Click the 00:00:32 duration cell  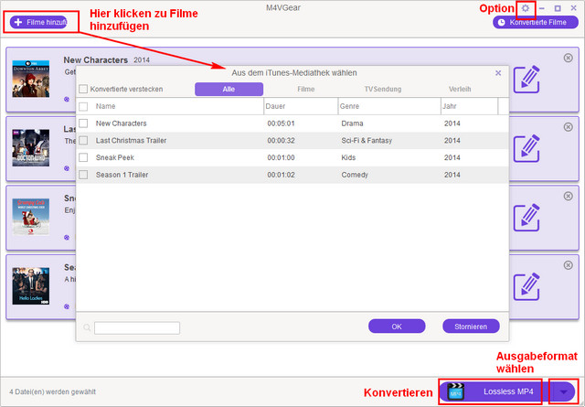tap(281, 141)
